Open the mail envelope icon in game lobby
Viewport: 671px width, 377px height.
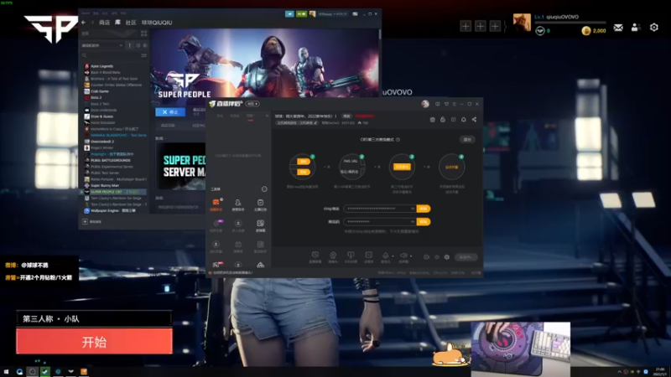click(618, 28)
